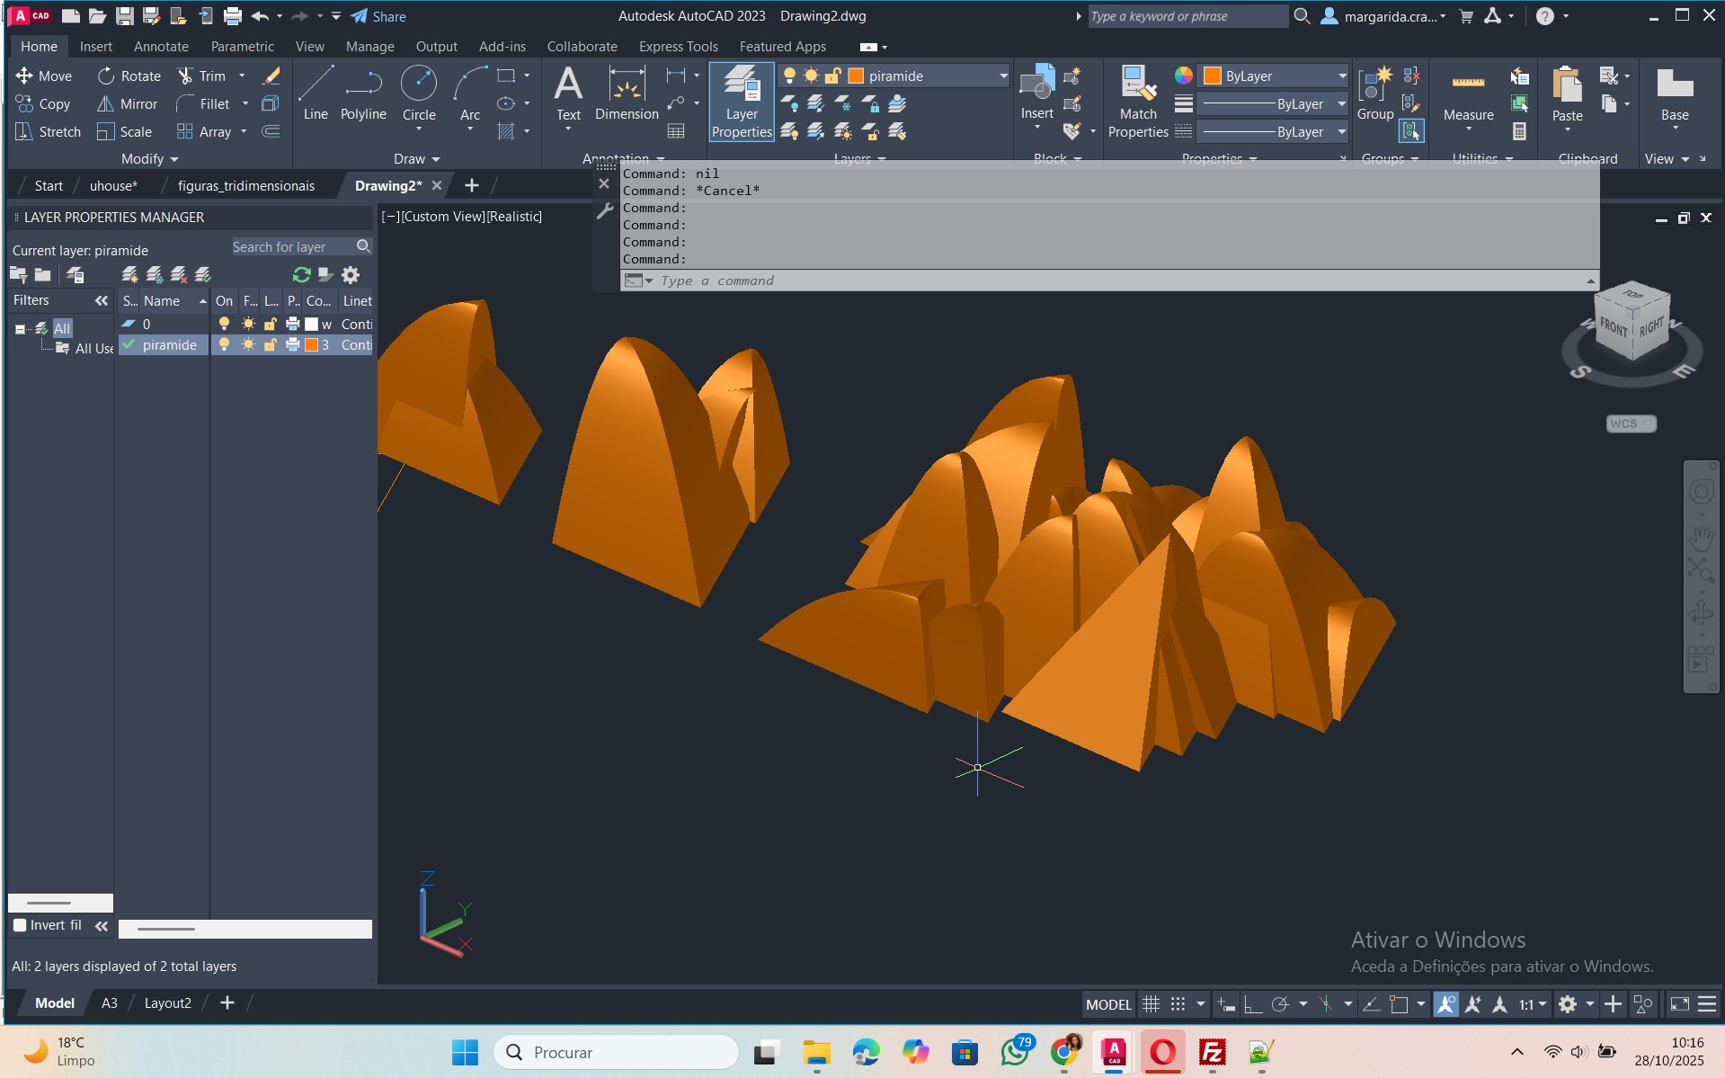Refresh the layer list in Layer Manager
Screen dimensions: 1725x1078
[301, 275]
